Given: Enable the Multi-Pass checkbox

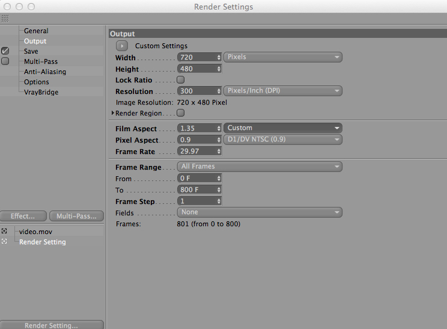Looking at the screenshot, I should pos(5,61).
